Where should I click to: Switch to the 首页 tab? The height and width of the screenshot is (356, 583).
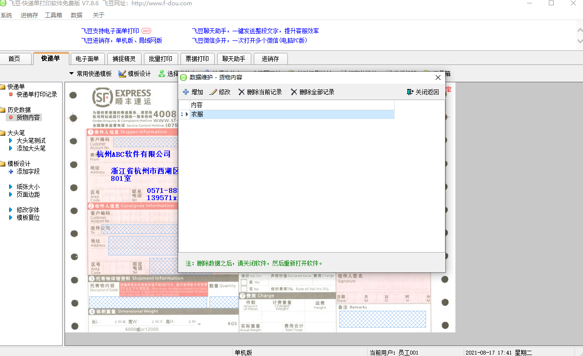[14, 59]
